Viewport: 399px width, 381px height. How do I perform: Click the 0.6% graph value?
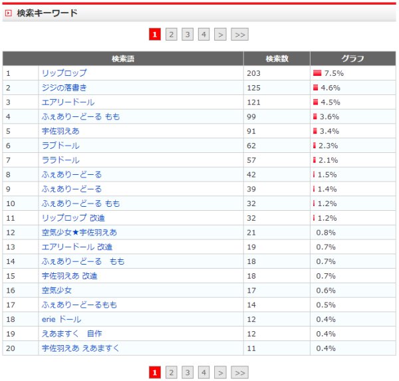(x=326, y=291)
